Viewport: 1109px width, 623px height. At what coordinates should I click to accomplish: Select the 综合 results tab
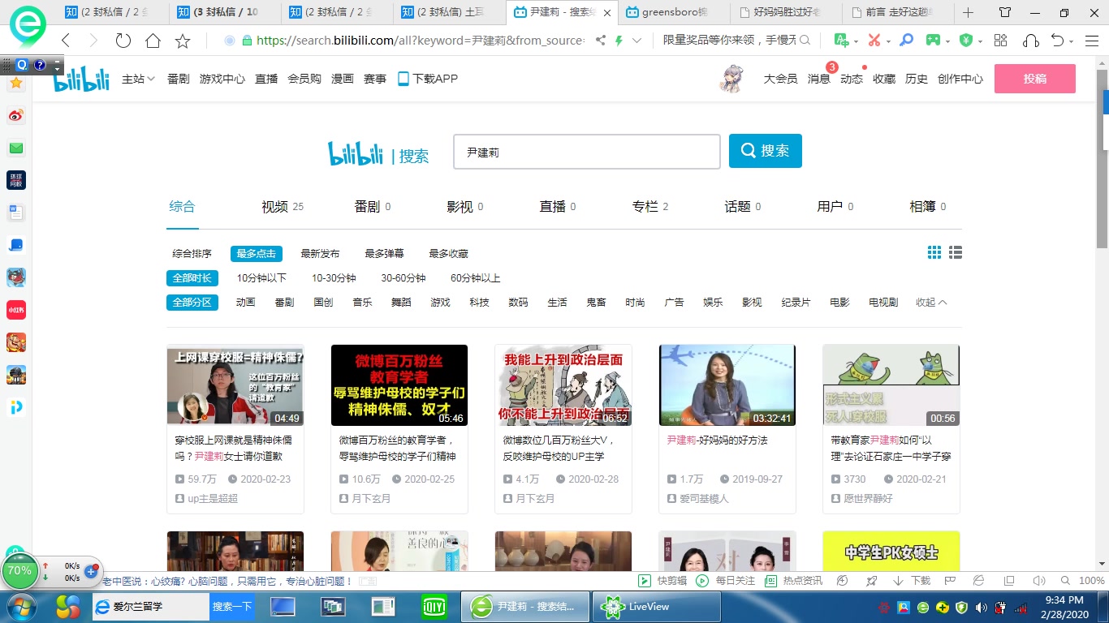(182, 206)
